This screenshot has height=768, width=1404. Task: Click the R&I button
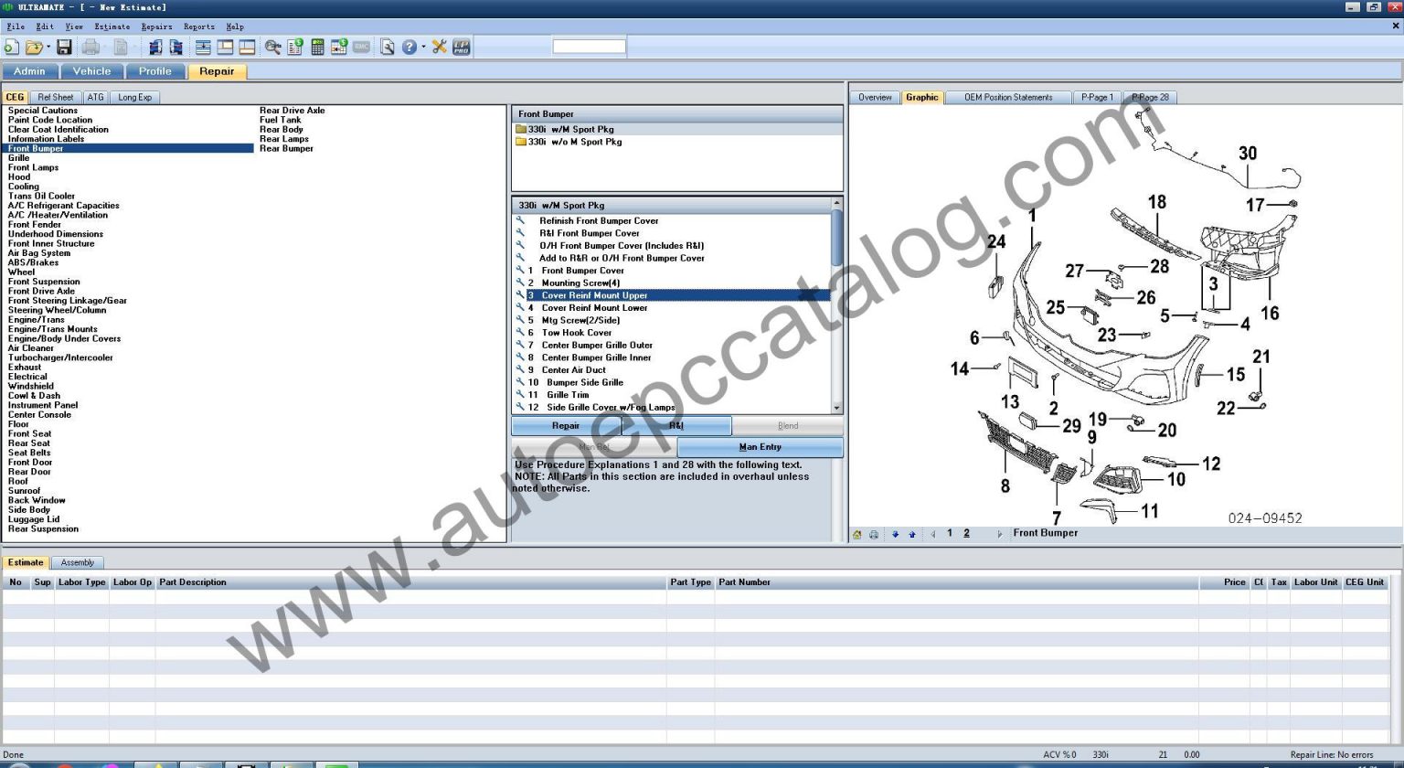pyautogui.click(x=676, y=425)
